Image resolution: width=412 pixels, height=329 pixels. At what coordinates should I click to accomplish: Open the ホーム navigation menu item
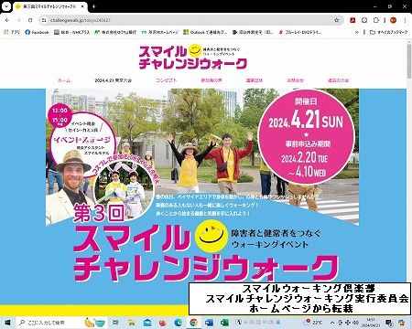click(64, 80)
